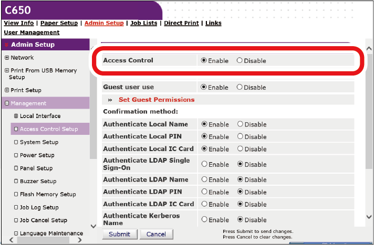The width and height of the screenshot is (374, 245).
Task: Open the Set Guest Permissions link
Action: tap(156, 100)
